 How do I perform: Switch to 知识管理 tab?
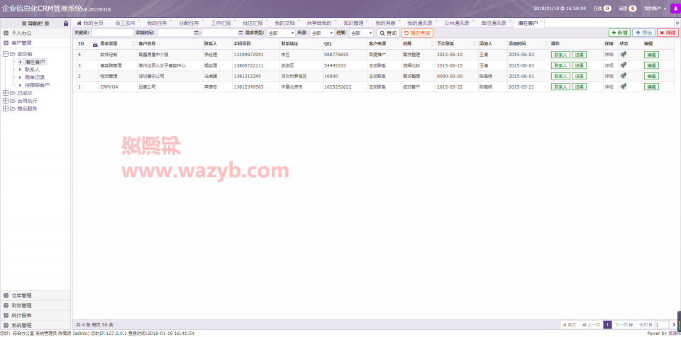(353, 23)
